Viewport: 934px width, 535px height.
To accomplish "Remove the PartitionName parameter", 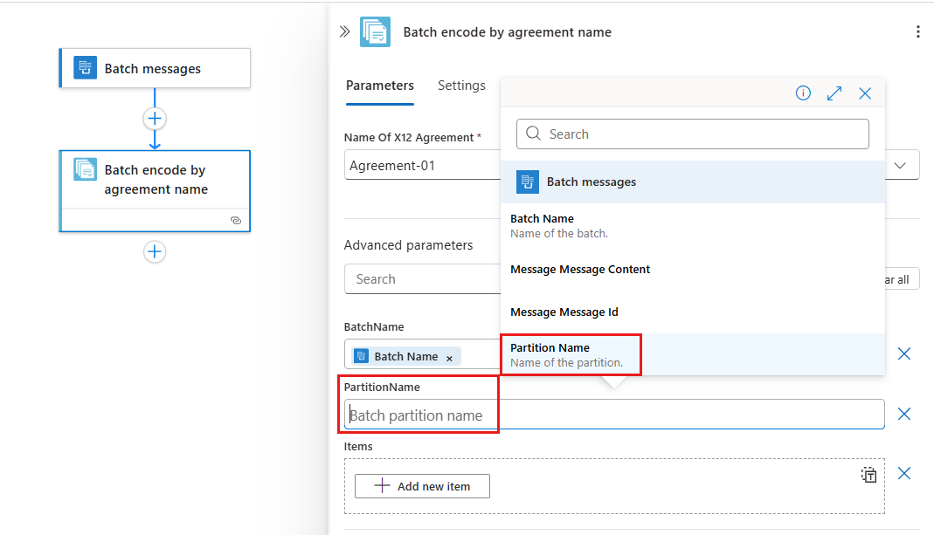I will tap(904, 414).
